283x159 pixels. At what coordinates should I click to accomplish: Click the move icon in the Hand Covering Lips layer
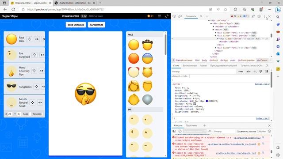[x=34, y=71]
